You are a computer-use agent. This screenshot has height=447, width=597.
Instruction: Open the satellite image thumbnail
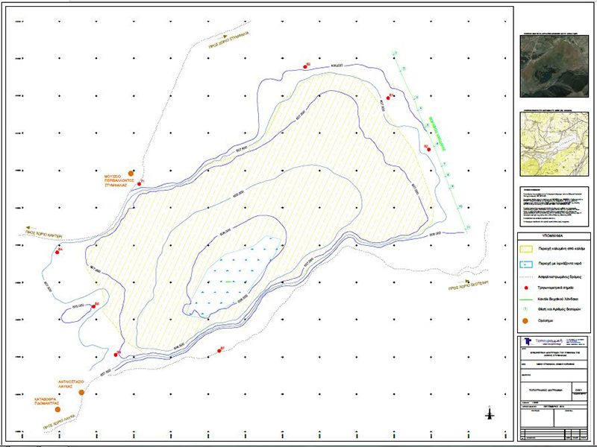[554, 66]
